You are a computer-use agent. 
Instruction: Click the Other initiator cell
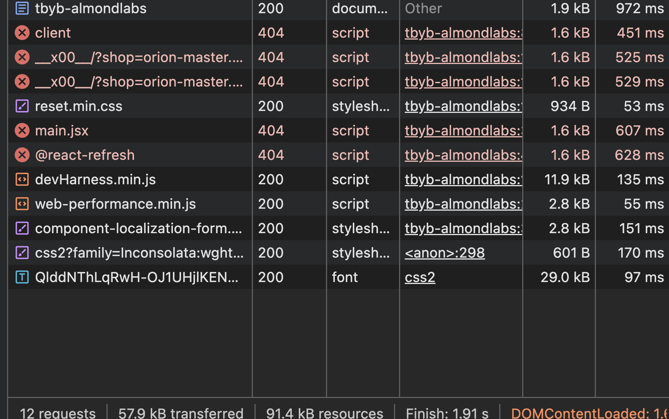click(423, 8)
